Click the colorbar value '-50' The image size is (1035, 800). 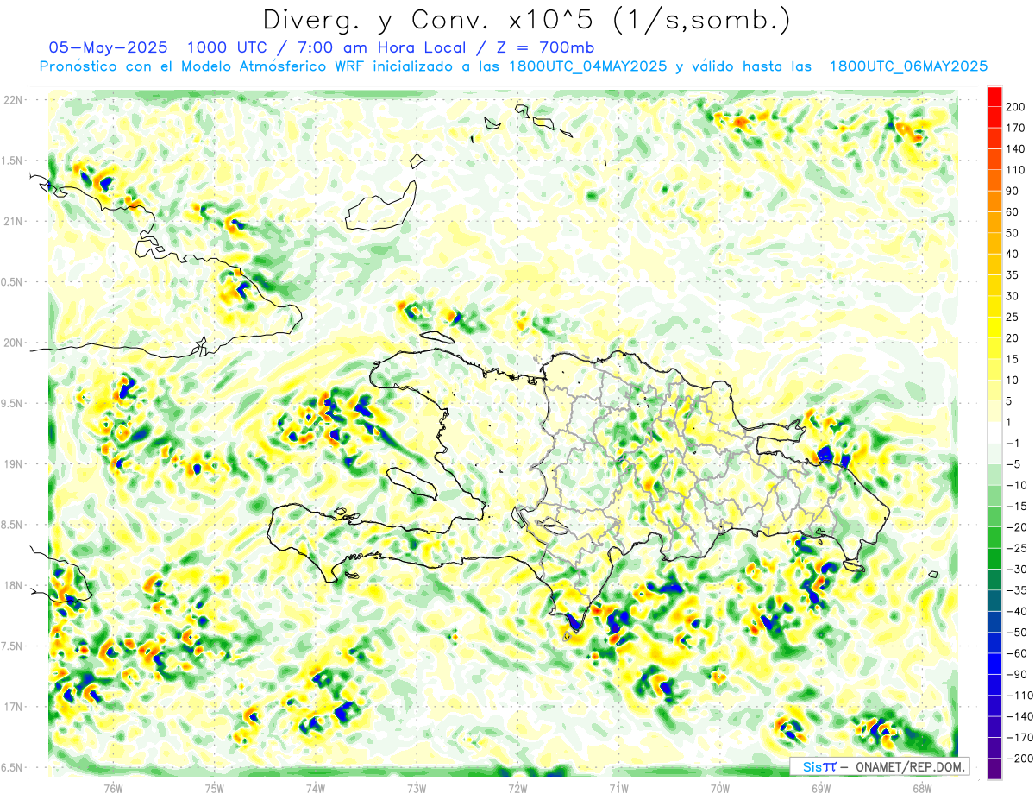[1016, 633]
